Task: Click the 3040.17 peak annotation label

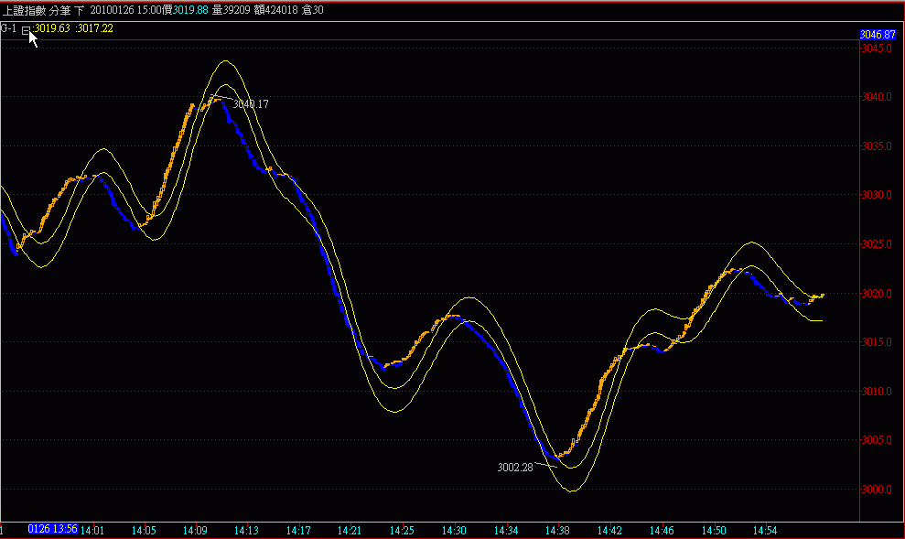Action: (x=251, y=104)
